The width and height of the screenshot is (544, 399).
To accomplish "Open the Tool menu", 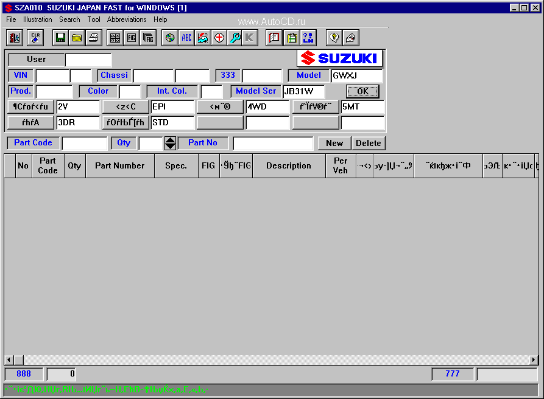I will tap(94, 19).
